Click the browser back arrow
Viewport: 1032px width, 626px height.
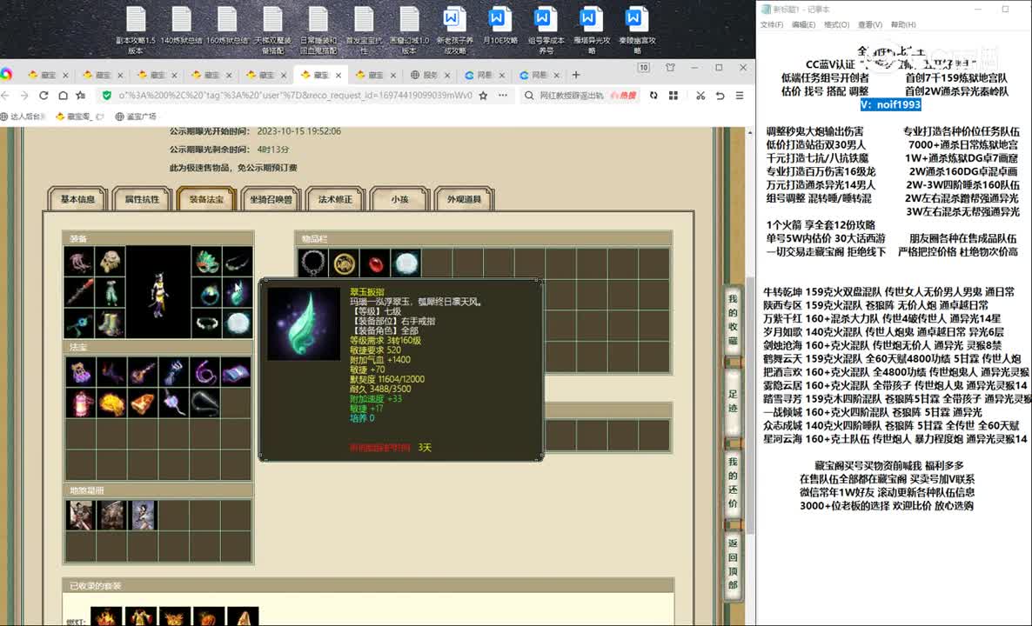(x=5, y=96)
